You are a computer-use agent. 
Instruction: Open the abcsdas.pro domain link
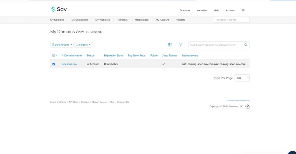tap(69, 64)
